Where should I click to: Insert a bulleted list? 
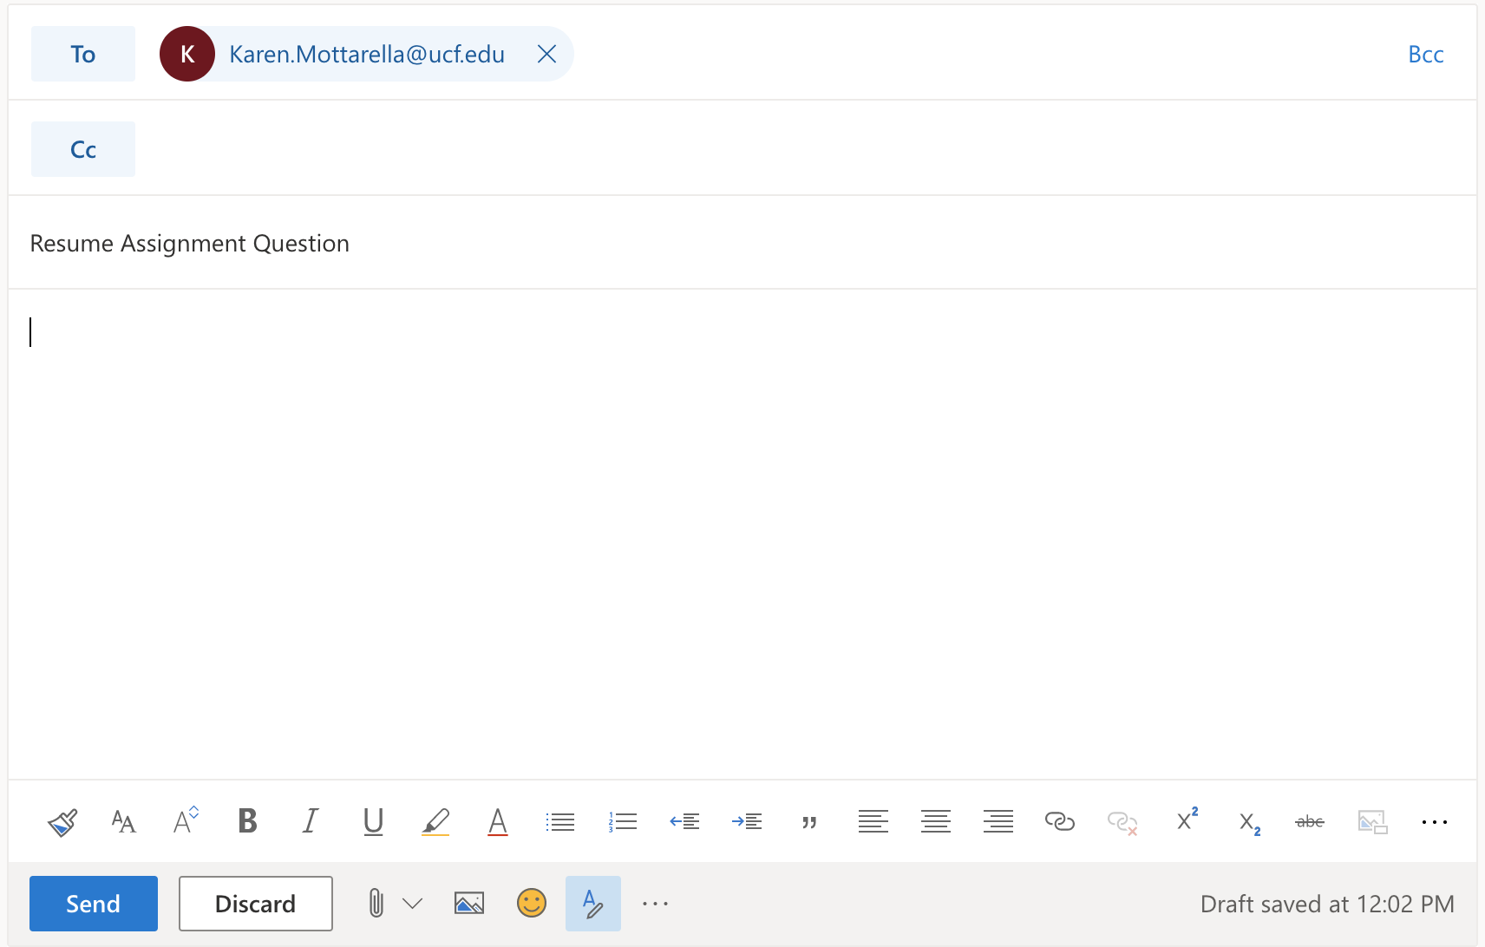[560, 821]
